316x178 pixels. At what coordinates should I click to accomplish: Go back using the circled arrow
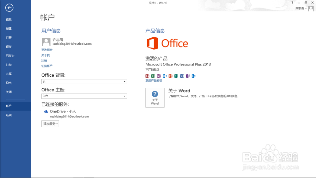point(9,8)
